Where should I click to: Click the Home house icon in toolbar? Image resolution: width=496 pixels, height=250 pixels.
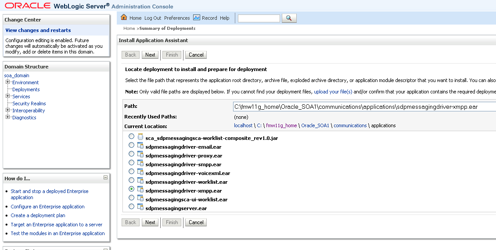124,18
